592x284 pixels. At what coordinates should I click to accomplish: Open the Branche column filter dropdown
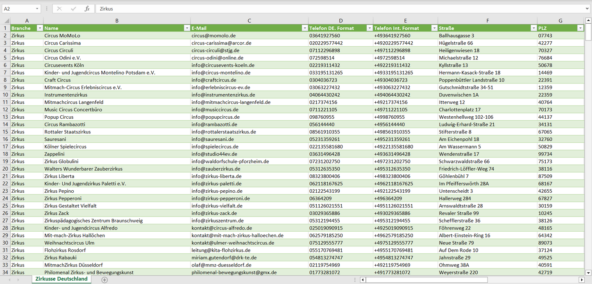coord(40,28)
